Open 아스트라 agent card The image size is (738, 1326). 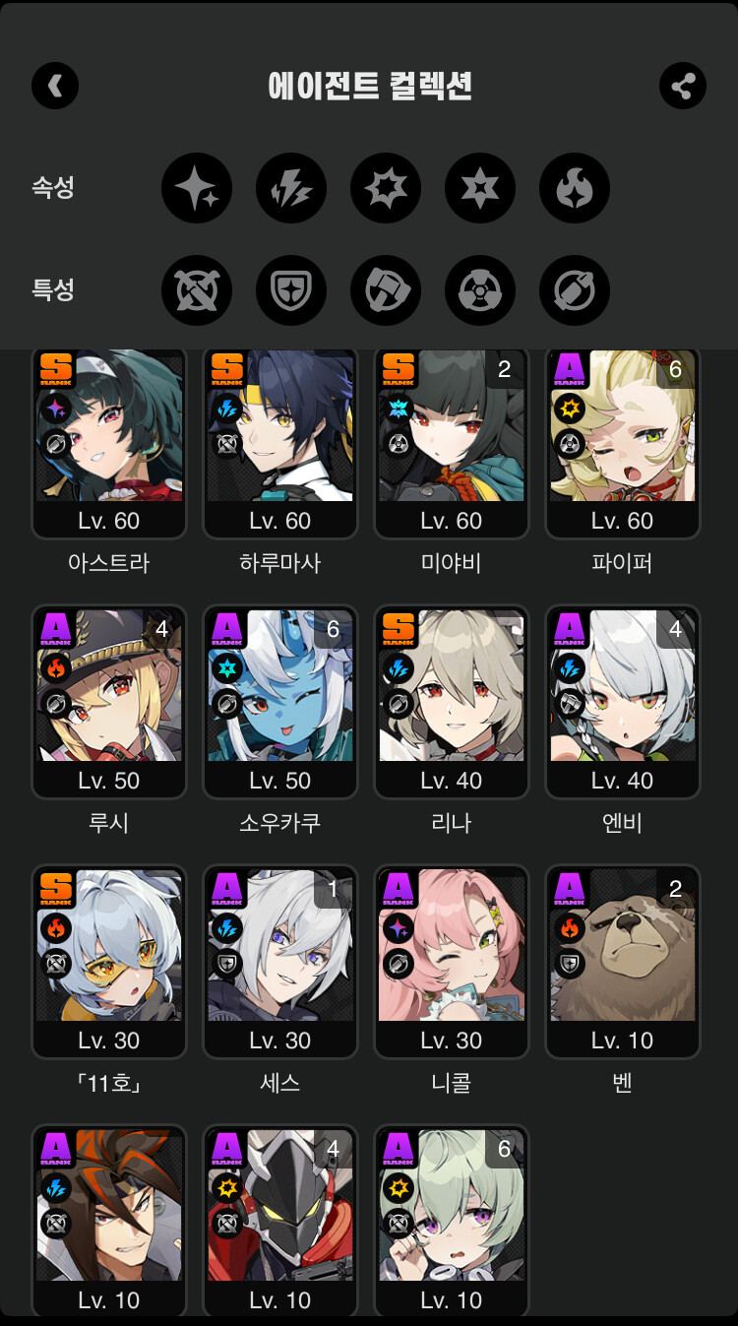[x=109, y=444]
